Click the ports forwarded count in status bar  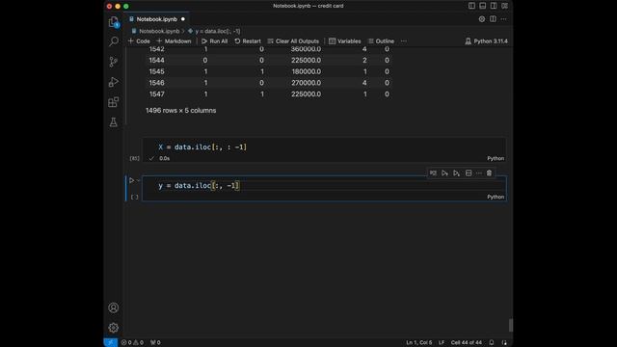point(155,342)
